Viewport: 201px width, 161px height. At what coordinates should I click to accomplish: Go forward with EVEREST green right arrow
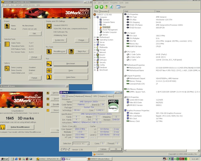[x=102, y=7]
